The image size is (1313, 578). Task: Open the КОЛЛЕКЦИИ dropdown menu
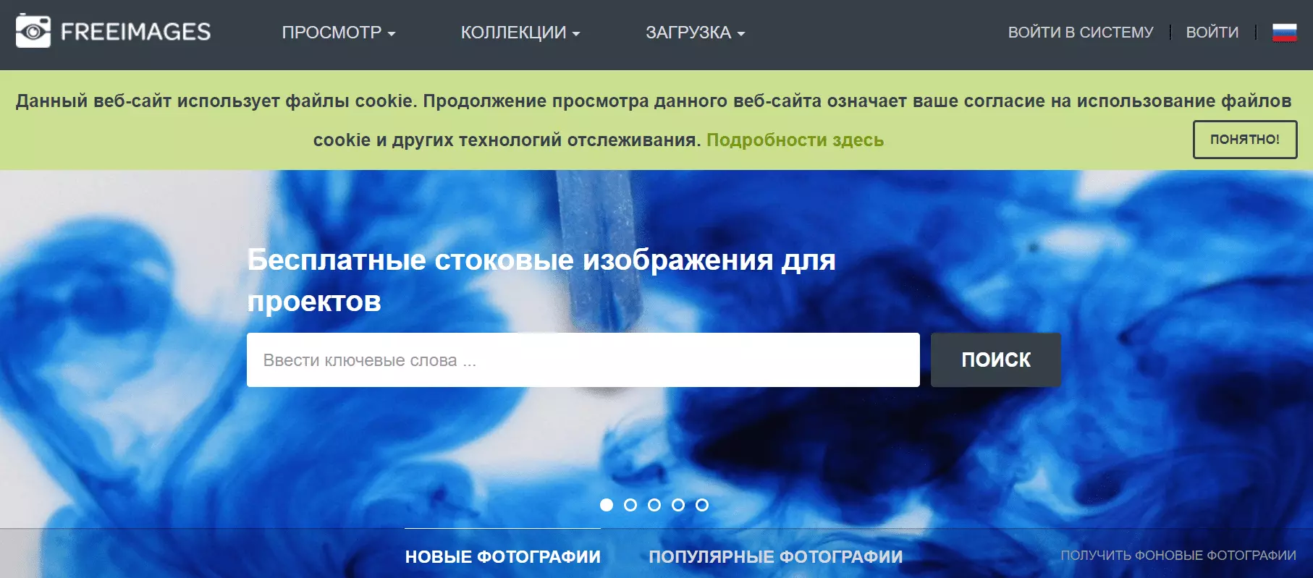(x=520, y=33)
